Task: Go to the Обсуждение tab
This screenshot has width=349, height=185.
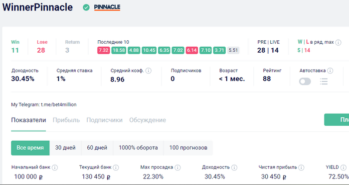Action: (148, 120)
